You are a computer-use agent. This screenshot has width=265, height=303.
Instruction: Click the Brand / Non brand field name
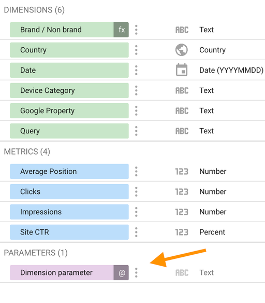click(51, 30)
